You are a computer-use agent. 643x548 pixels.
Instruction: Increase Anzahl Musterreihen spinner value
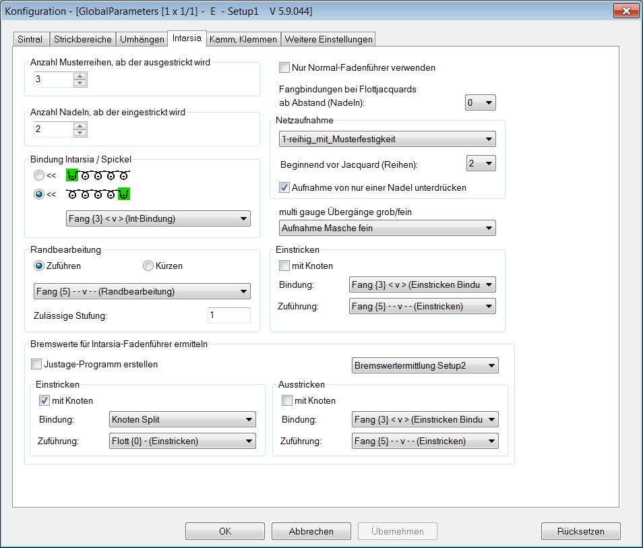click(80, 75)
